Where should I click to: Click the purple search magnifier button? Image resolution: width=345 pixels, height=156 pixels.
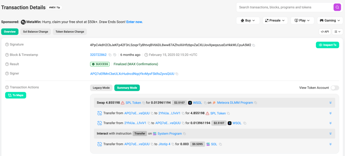click(337, 7)
